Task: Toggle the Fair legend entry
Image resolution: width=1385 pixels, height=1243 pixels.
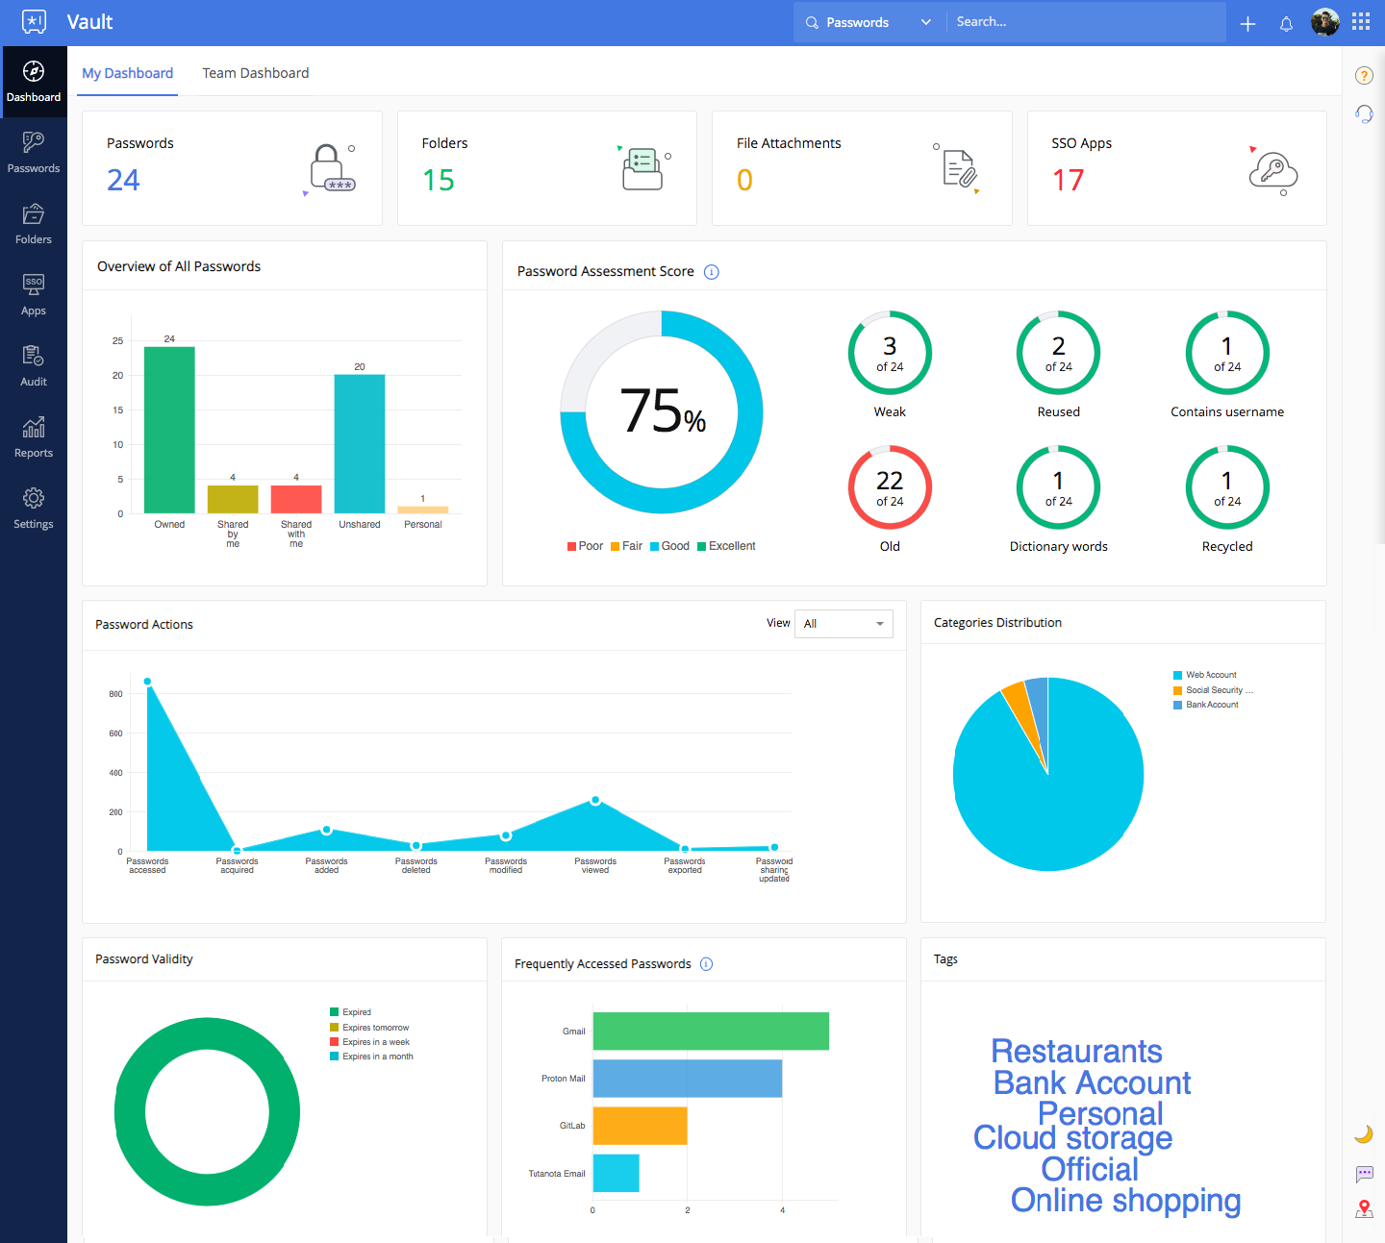Action: click(x=626, y=546)
